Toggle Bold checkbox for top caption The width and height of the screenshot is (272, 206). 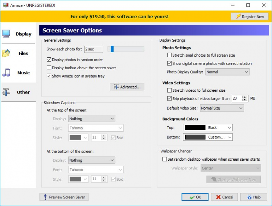[x=113, y=137]
